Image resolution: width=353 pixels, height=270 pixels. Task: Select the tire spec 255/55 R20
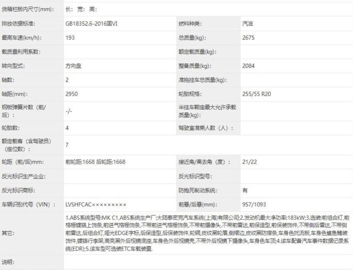pyautogui.click(x=256, y=94)
